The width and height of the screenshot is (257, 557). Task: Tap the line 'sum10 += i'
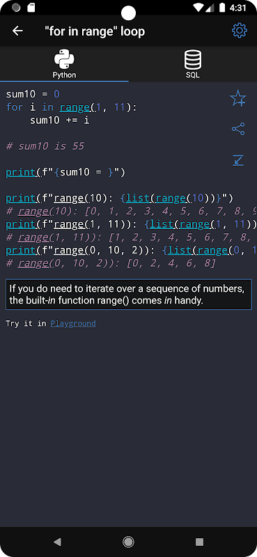point(60,120)
